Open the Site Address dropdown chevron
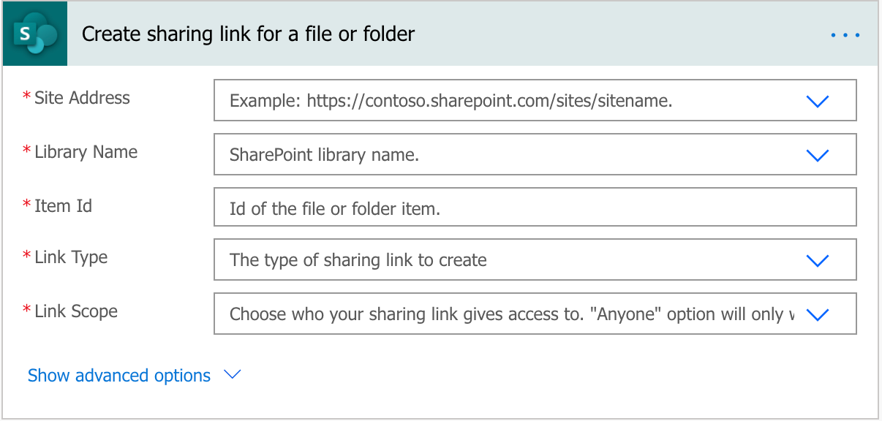 pos(818,101)
